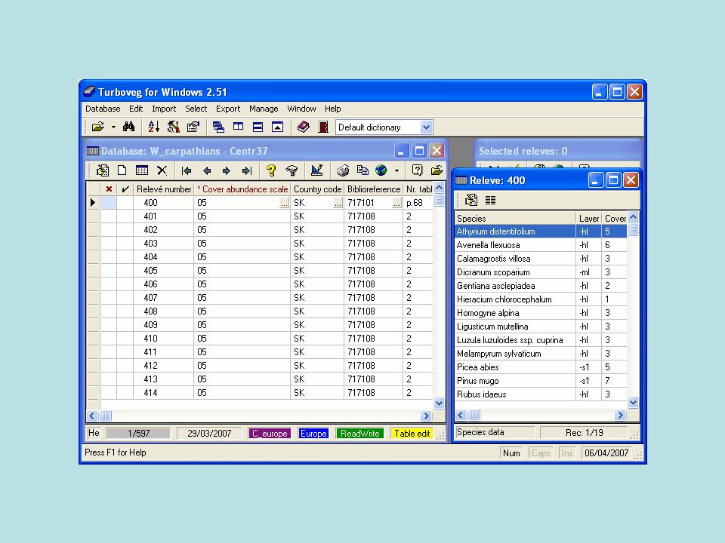Click the table grid icon in Database toolbar
Screen dimensions: 725x543
[142, 171]
